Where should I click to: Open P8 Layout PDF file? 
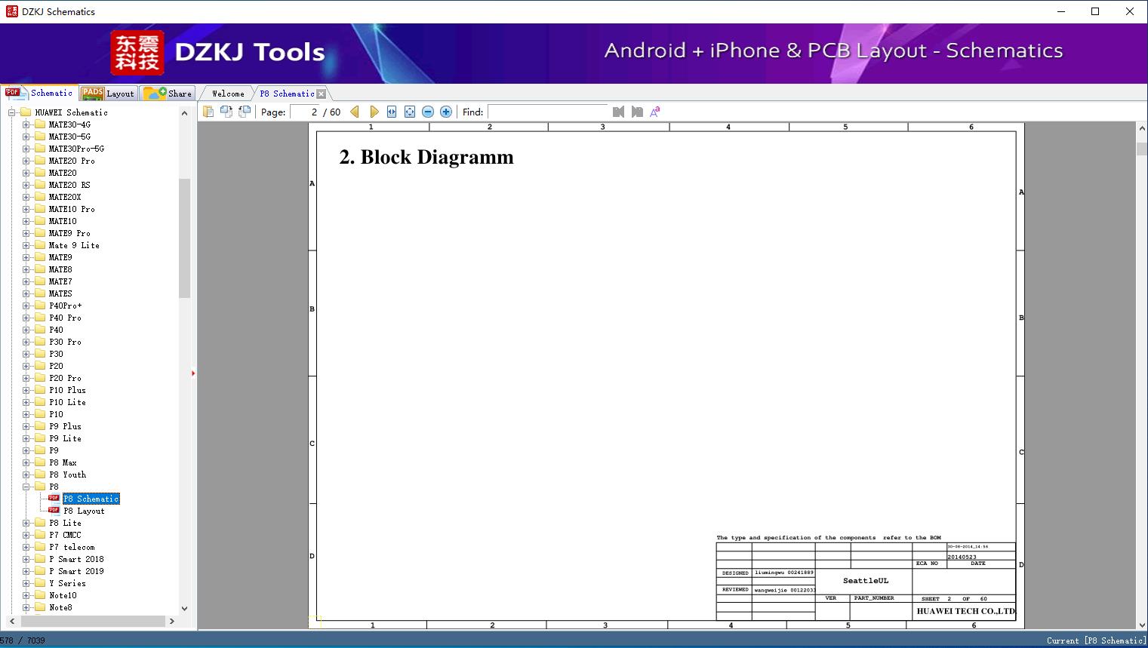click(x=84, y=511)
